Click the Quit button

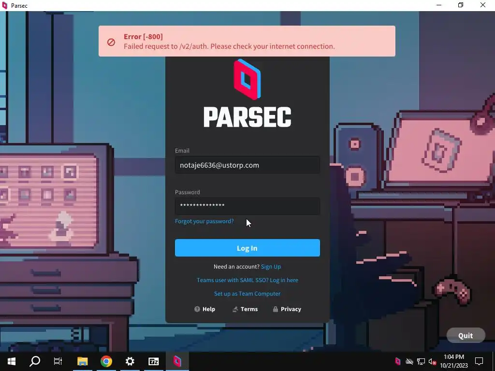point(466,335)
